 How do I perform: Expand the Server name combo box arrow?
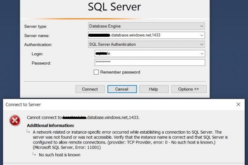click(x=202, y=35)
